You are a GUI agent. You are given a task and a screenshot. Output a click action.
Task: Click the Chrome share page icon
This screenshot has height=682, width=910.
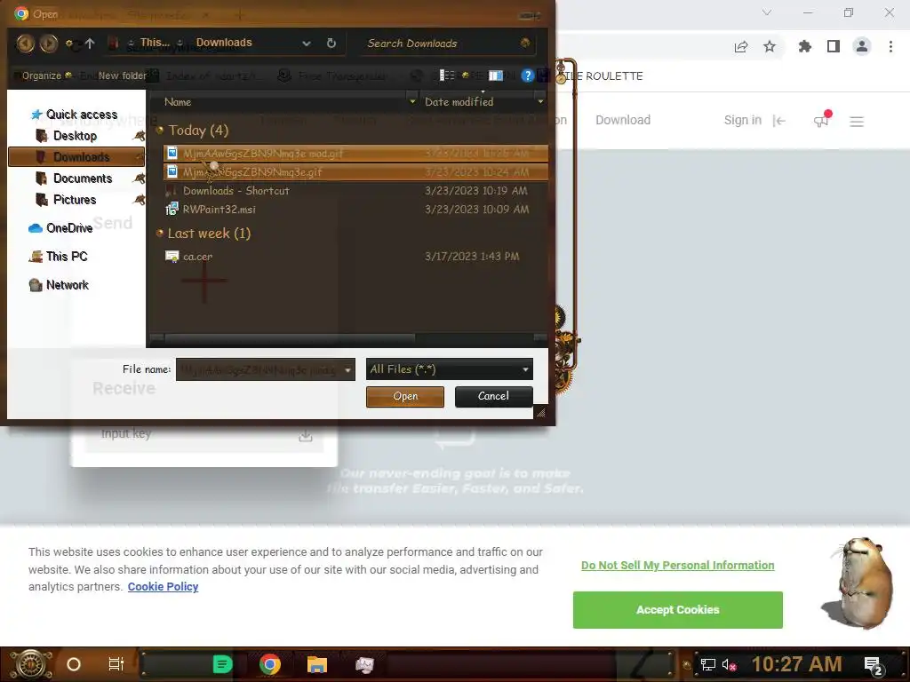[741, 47]
